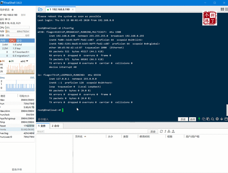
Task: Open terminal search with magnifier icon
Action: [213, 119]
